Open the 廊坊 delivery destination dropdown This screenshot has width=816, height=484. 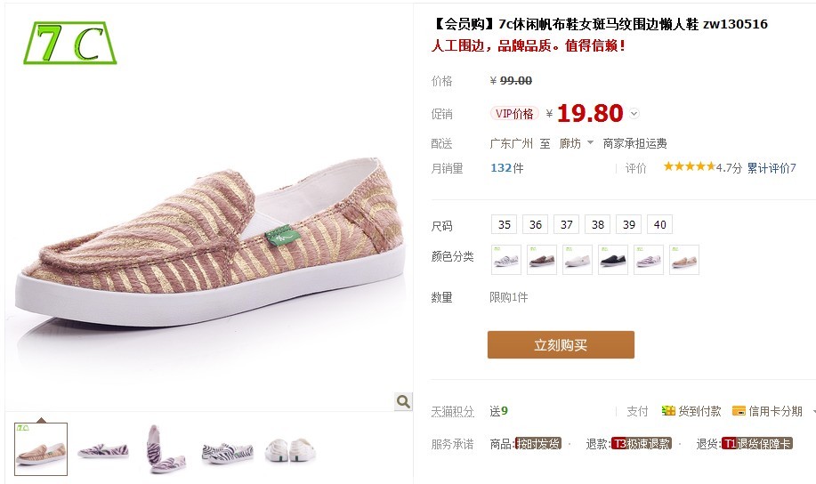tap(577, 143)
